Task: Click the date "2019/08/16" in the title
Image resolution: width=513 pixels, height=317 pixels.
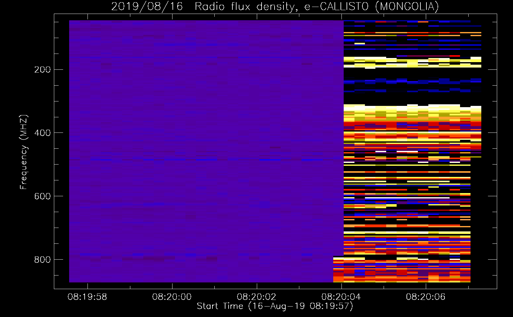Action: [147, 6]
